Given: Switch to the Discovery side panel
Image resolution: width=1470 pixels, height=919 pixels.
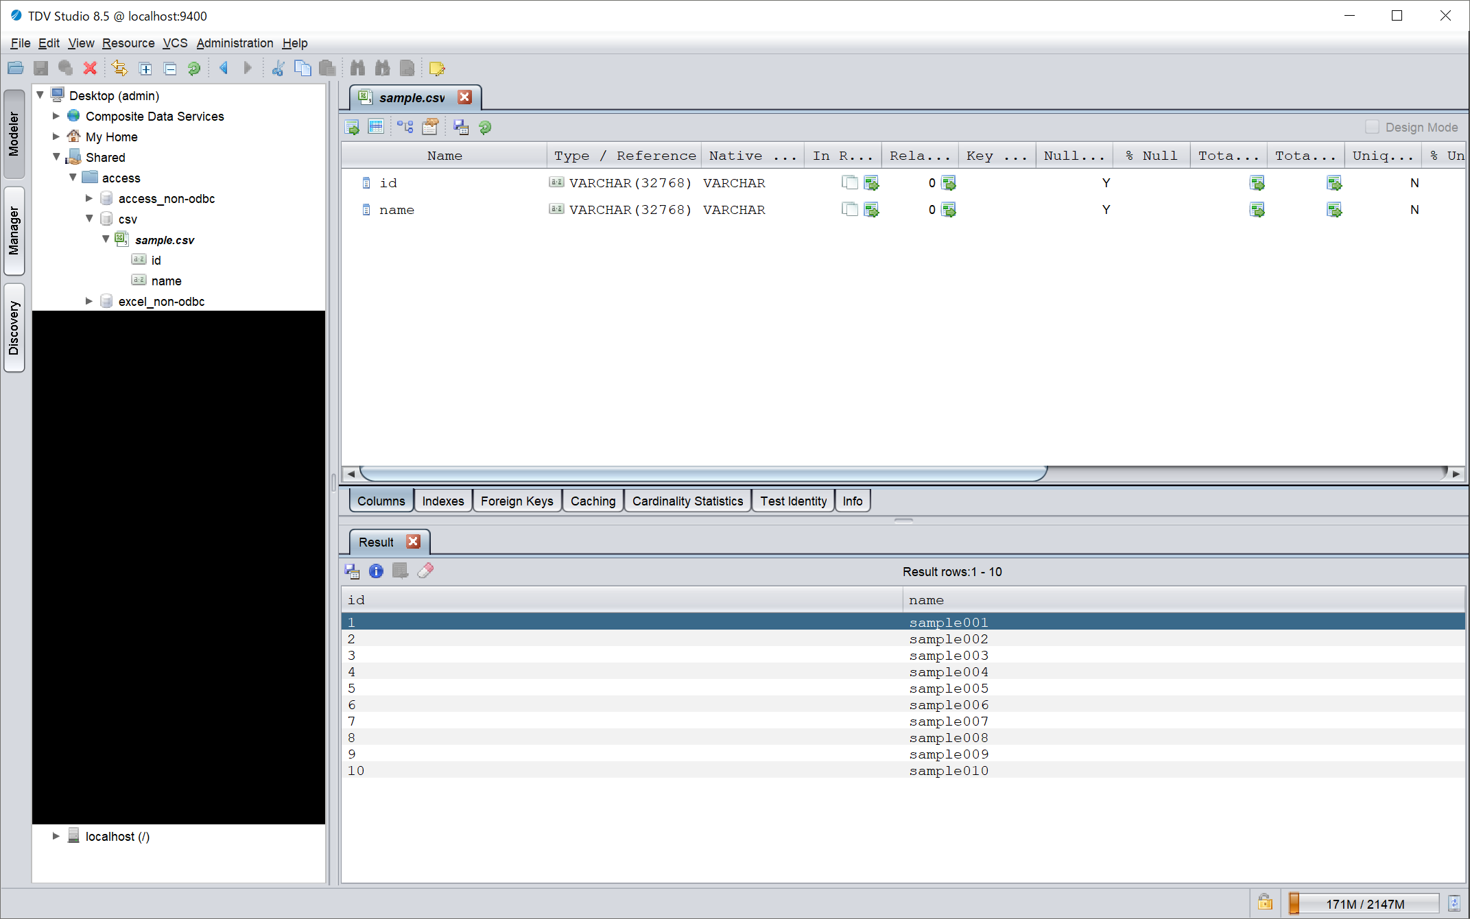Looking at the screenshot, I should point(14,328).
